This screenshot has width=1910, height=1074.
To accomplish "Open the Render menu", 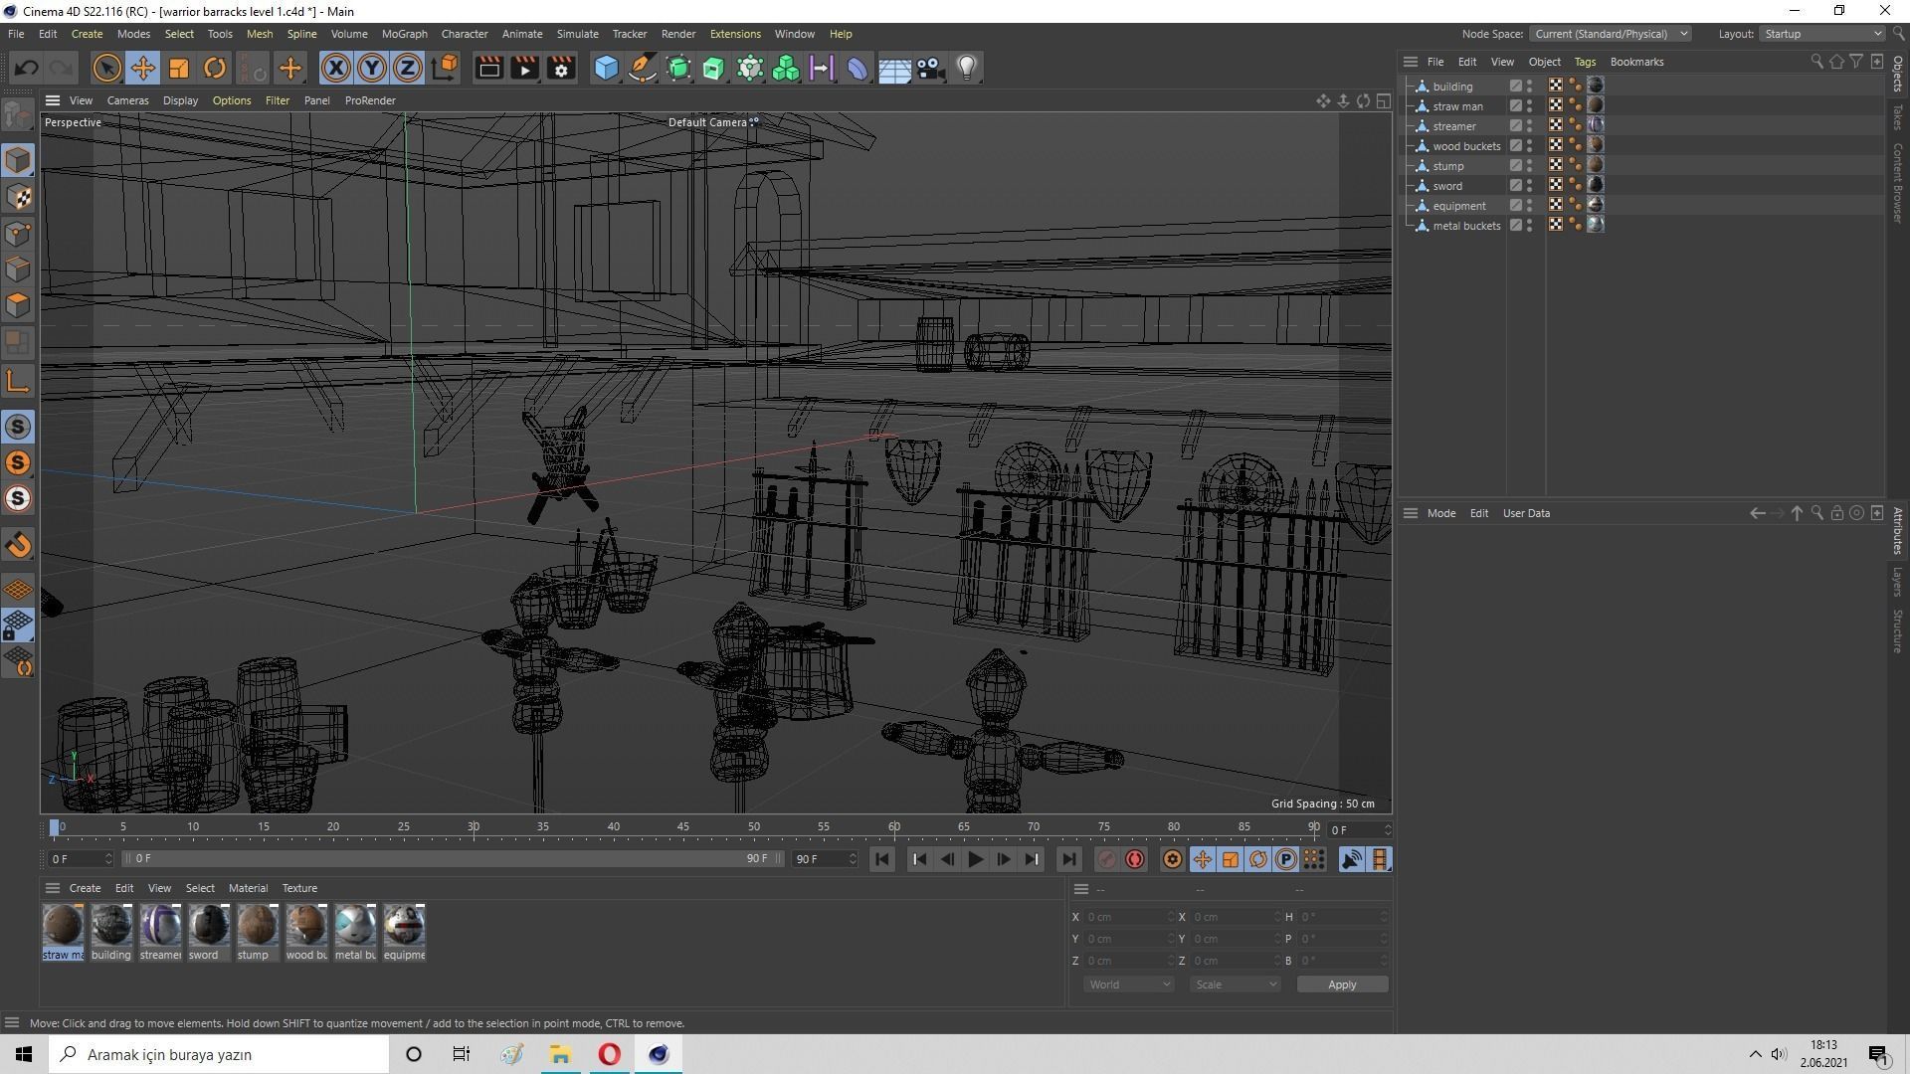I will (x=678, y=34).
